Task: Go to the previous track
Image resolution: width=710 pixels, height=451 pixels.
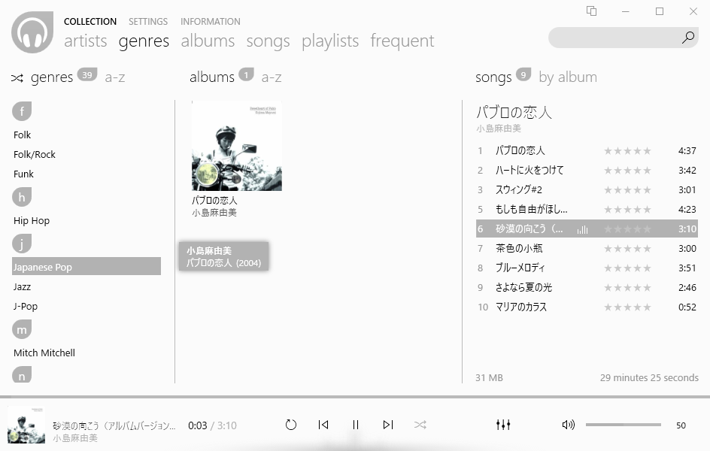Action: (x=323, y=425)
